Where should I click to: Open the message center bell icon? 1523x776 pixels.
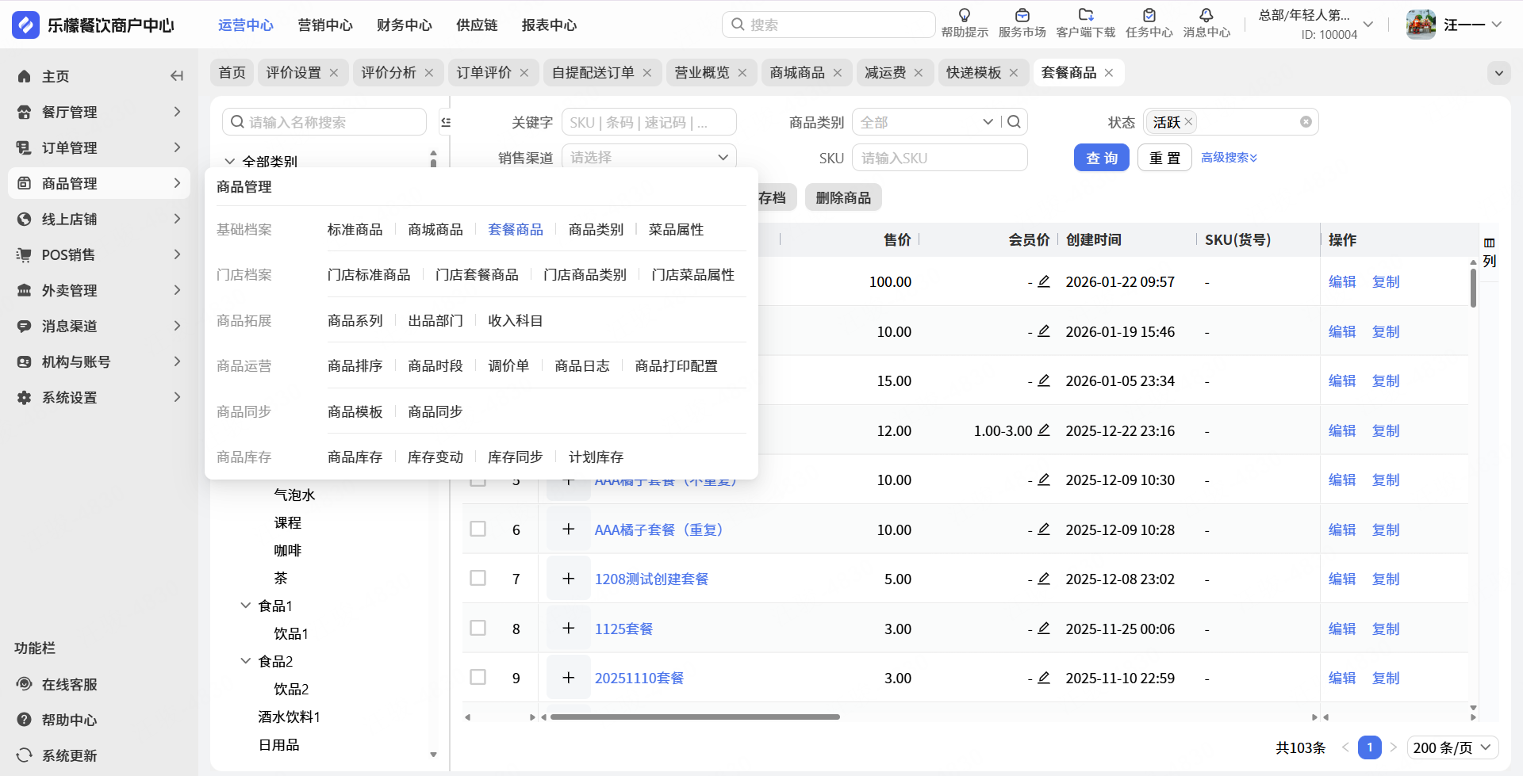1206,15
